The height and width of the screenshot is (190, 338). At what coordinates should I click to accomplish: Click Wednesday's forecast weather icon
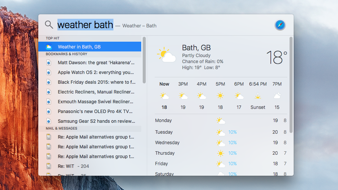click(x=220, y=143)
